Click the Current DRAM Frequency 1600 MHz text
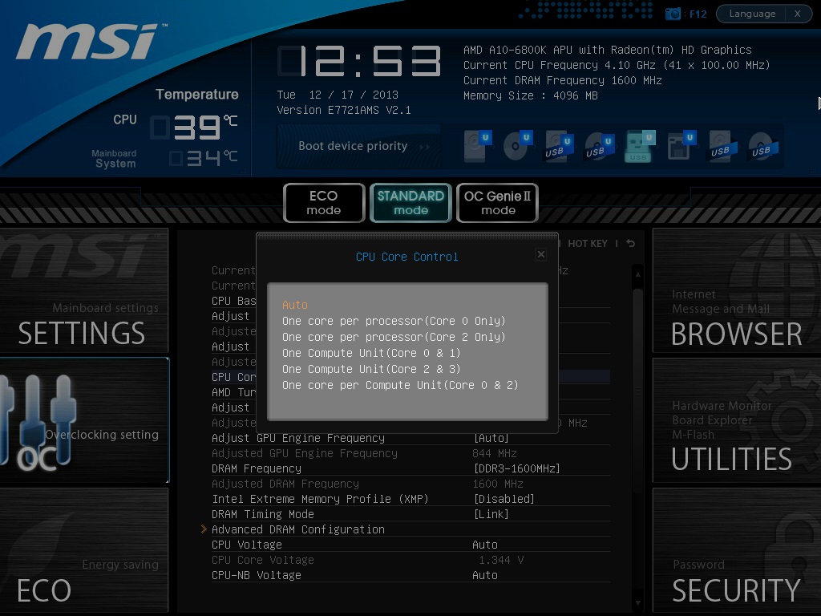The height and width of the screenshot is (616, 821). [562, 80]
